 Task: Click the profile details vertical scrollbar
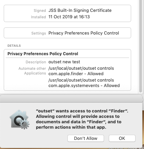pos(141,46)
